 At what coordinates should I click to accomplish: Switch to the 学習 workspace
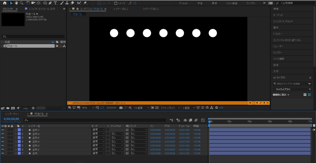click(x=200, y=3)
